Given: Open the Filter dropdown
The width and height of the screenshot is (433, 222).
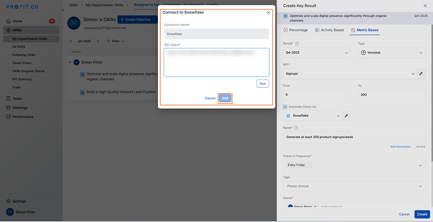Looking at the screenshot, I should click(115, 41).
